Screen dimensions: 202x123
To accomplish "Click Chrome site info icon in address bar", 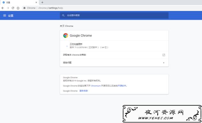I will 24,8.
